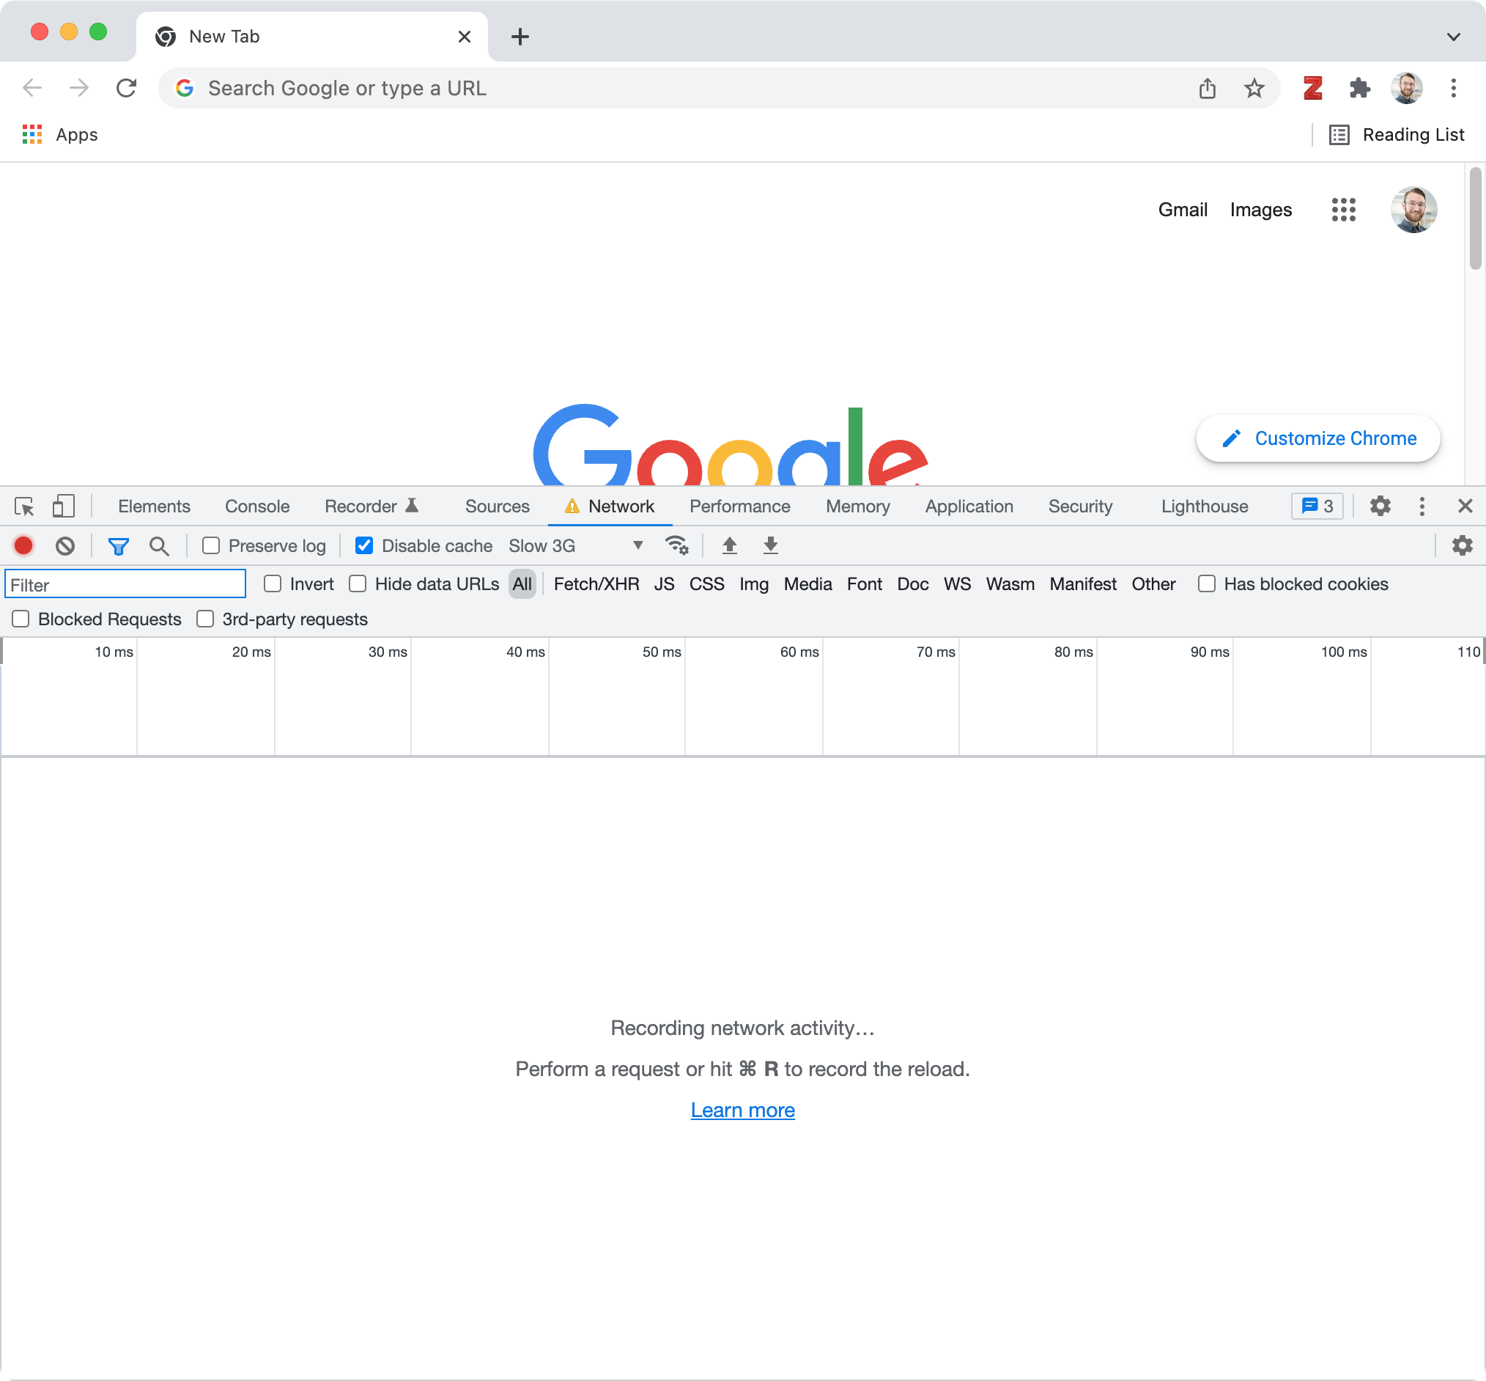Open the Security tab
This screenshot has height=1381, width=1486.
(x=1080, y=507)
